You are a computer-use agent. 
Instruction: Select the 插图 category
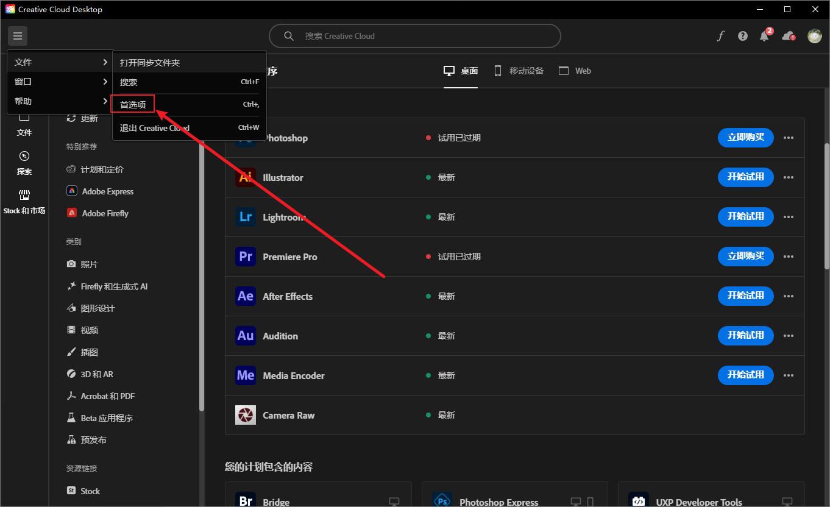[x=82, y=352]
